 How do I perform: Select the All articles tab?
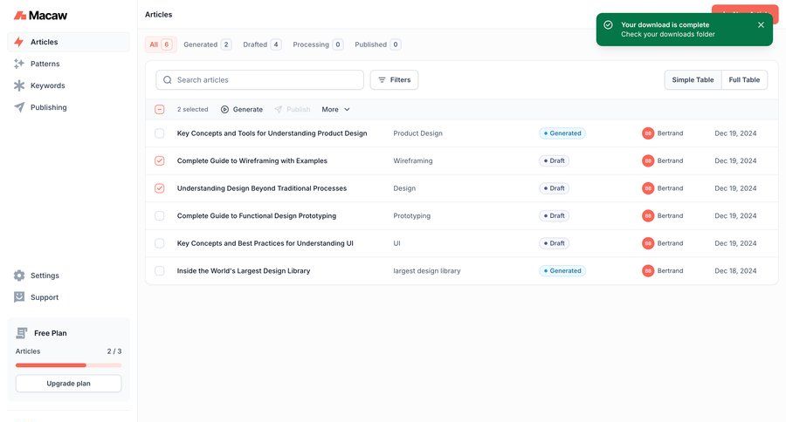pyautogui.click(x=160, y=44)
